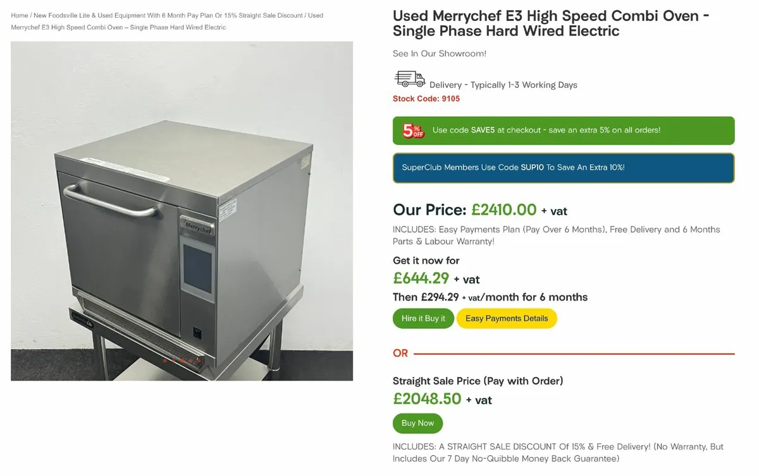The width and height of the screenshot is (759, 476).
Task: Click the Stock Code 9105 text
Action: pos(426,98)
